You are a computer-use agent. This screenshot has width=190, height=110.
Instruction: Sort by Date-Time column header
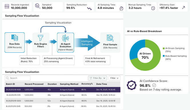click(101, 84)
